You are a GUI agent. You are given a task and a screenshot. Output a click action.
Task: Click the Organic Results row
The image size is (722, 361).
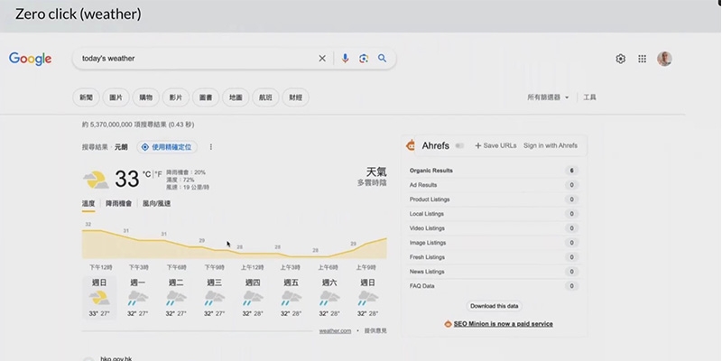click(494, 171)
